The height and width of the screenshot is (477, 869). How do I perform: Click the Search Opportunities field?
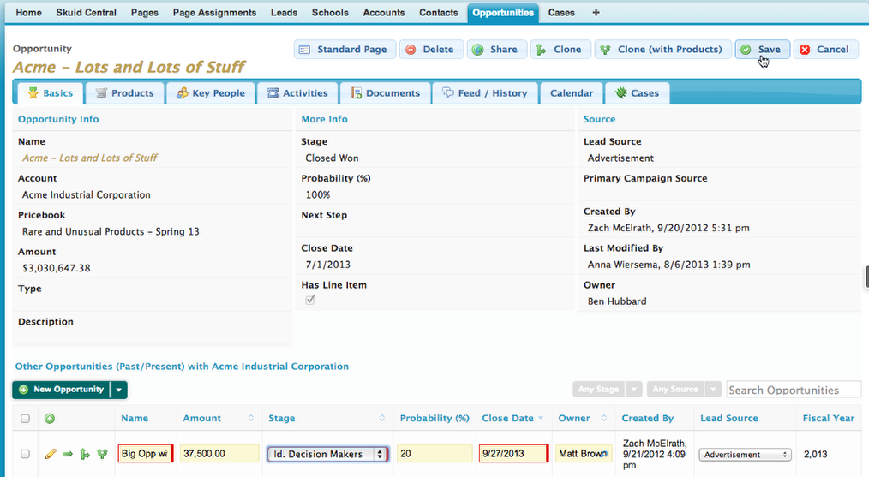[793, 390]
